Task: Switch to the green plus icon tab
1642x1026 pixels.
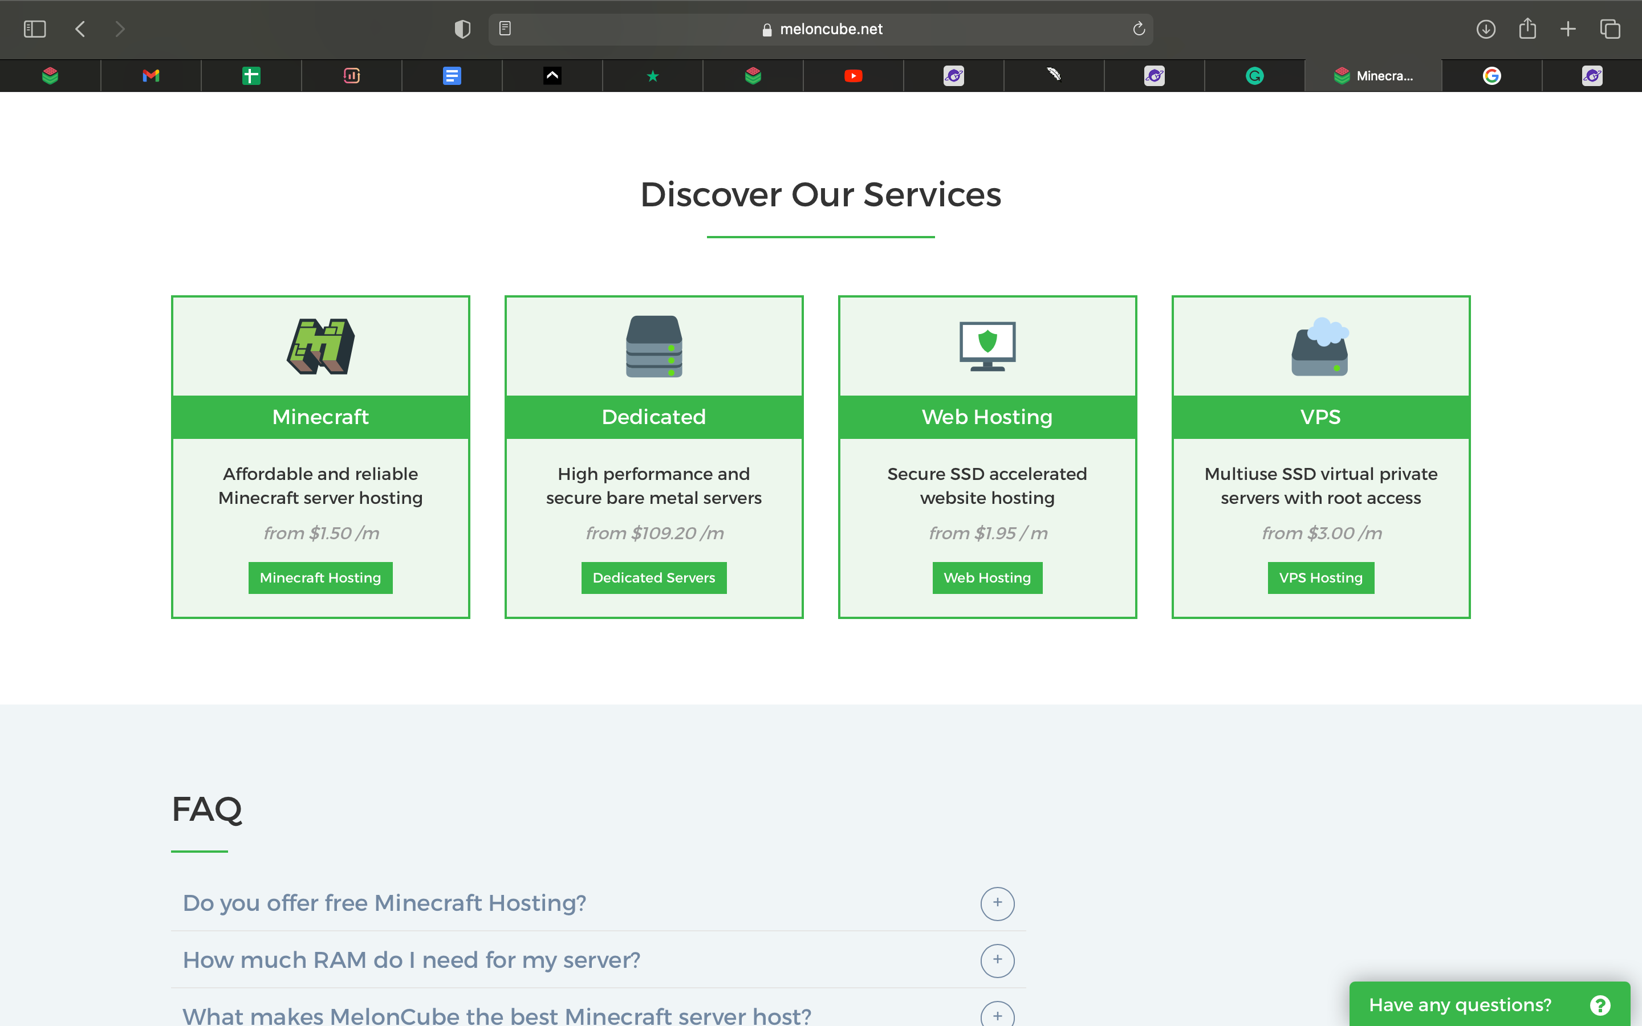Action: (251, 76)
